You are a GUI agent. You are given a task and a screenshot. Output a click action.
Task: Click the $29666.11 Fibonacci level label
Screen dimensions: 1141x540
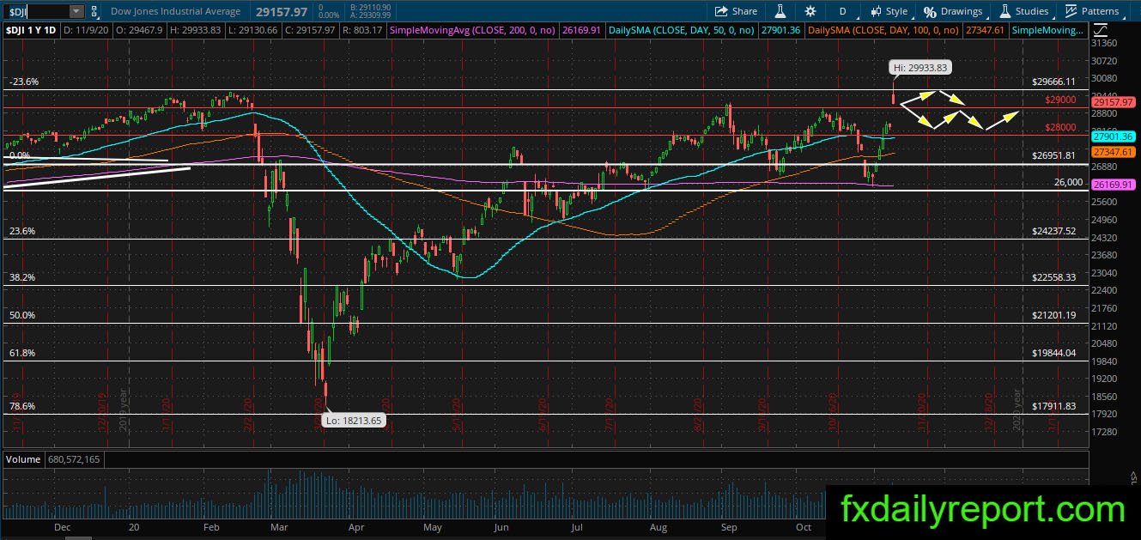(1053, 82)
